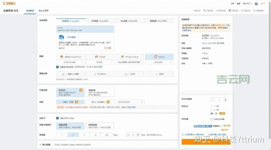This screenshot has width=271, height=150.
Task: Open 产品控制台 in the top toolbar
Action: [x=258, y=10]
